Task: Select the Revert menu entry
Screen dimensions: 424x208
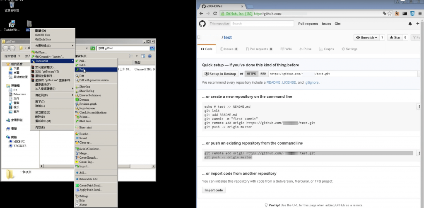Action: (x=96, y=138)
